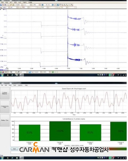Select the arrow pointer tool in the oscilloscope toolbar

pos(58,5)
